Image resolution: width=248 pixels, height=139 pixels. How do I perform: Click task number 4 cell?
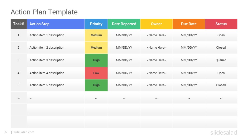[x=19, y=73]
